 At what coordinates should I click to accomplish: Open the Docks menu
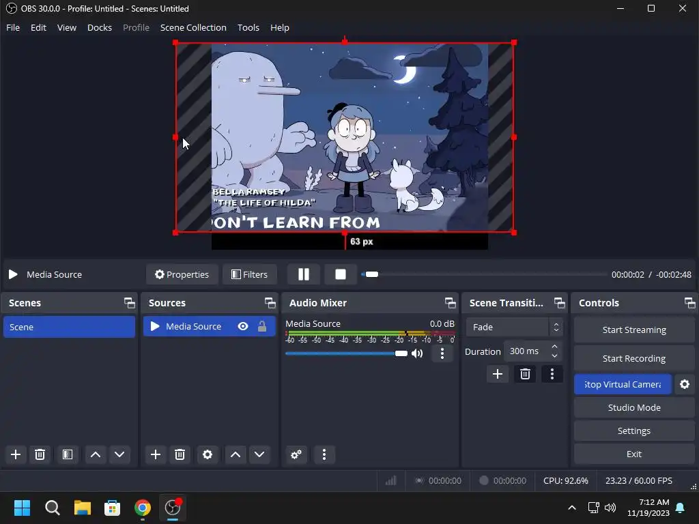click(x=100, y=27)
